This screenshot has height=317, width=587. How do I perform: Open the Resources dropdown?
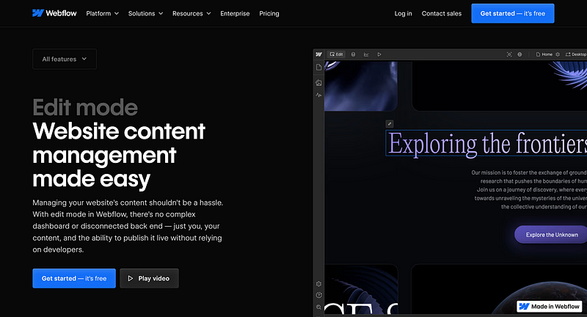click(192, 13)
